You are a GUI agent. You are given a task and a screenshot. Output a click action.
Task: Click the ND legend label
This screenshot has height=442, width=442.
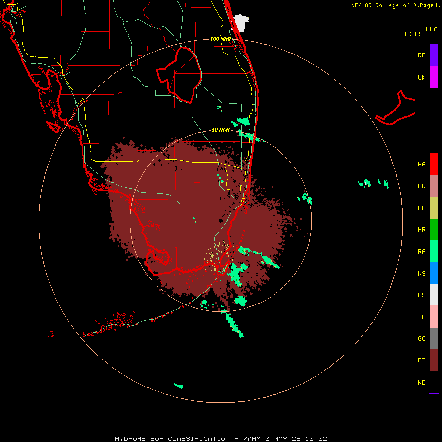[x=421, y=383]
